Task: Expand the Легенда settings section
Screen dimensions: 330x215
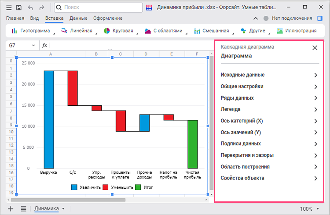Action: [269, 109]
